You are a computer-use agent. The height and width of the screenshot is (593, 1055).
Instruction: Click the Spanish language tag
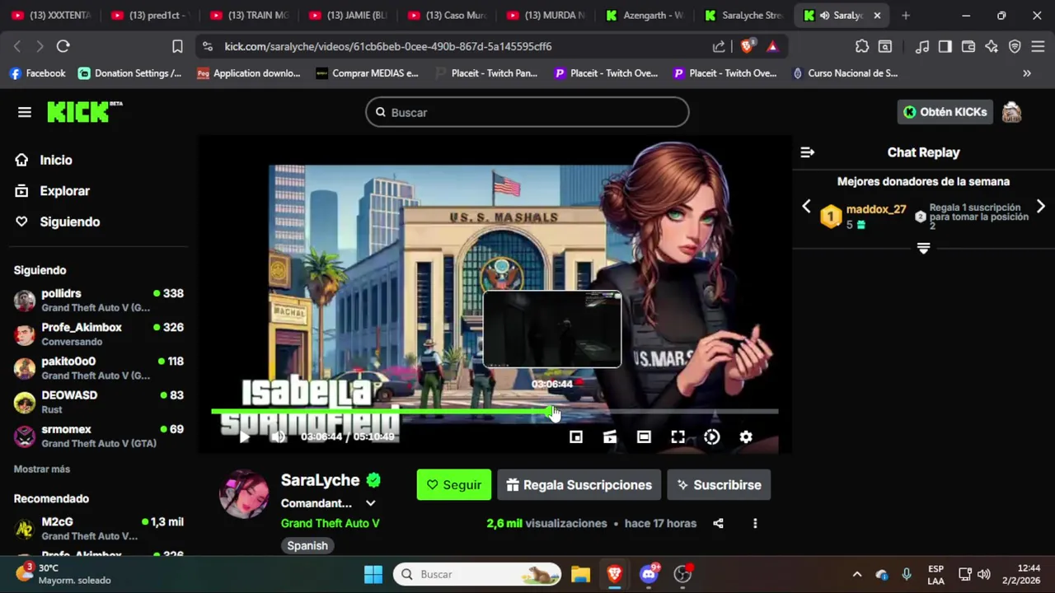[x=307, y=545]
